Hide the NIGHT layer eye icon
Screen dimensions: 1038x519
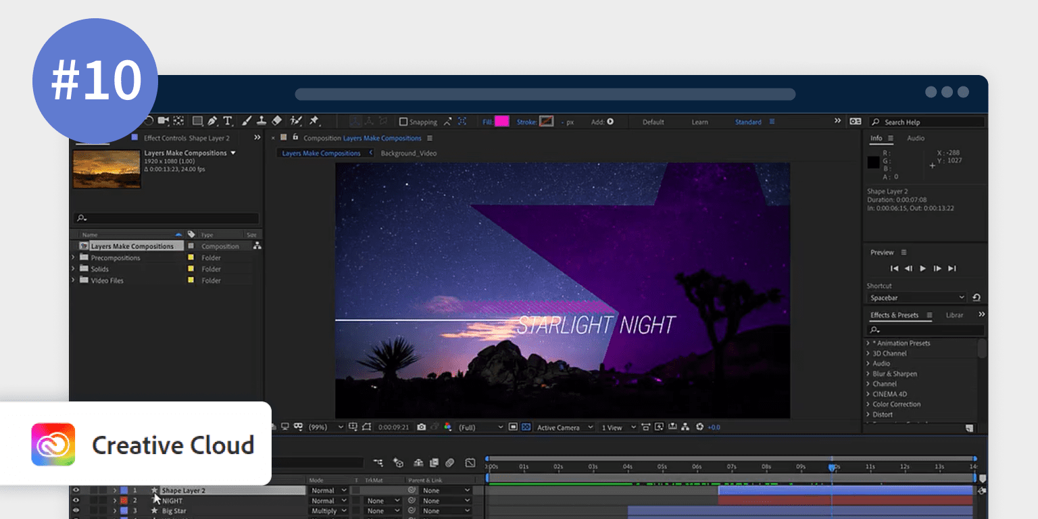76,501
